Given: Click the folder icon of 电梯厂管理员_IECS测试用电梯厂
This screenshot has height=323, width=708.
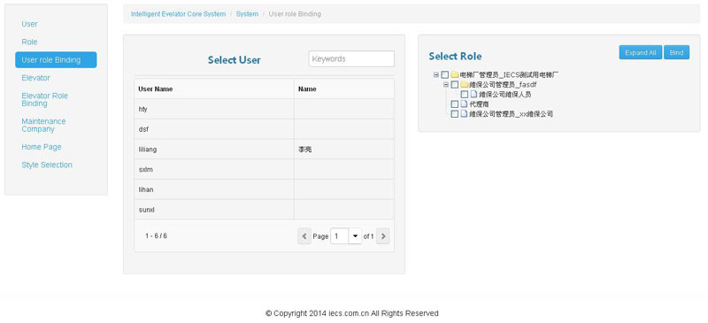Looking at the screenshot, I should pyautogui.click(x=454, y=74).
